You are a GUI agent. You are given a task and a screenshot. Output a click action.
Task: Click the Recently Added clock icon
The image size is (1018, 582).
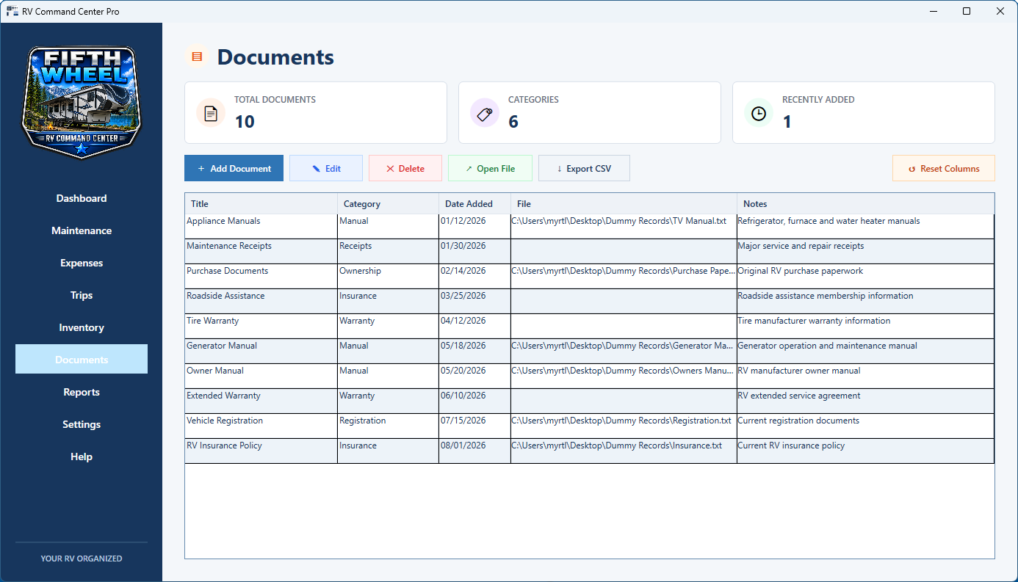point(759,113)
